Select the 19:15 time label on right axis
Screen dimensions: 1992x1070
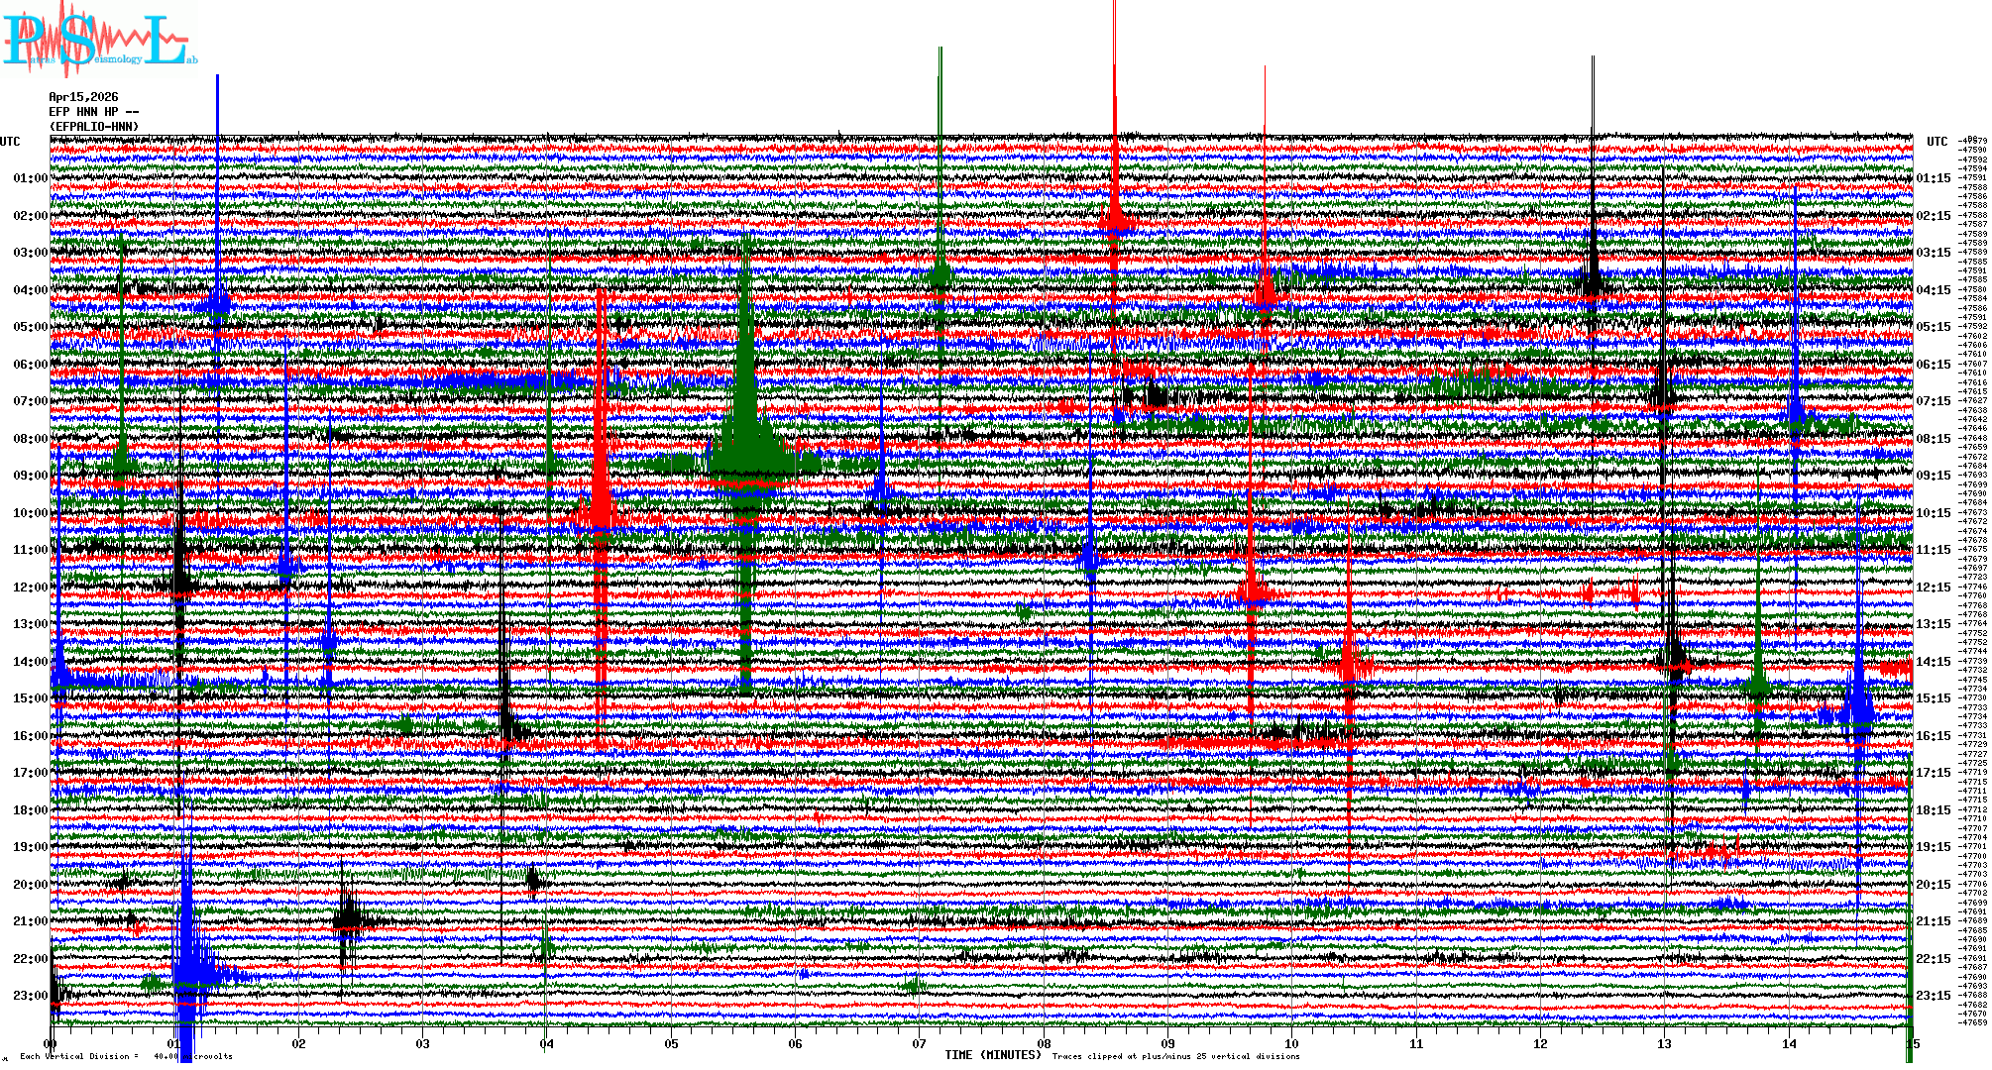1933,847
